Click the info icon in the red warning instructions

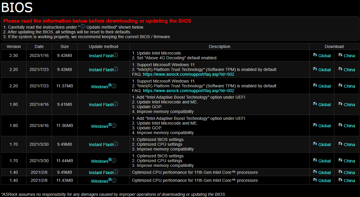pyautogui.click(x=83, y=27)
